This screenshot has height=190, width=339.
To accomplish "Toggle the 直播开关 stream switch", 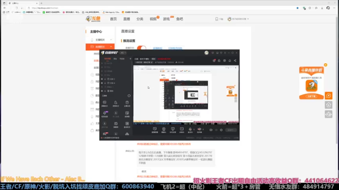I will (x=142, y=48).
